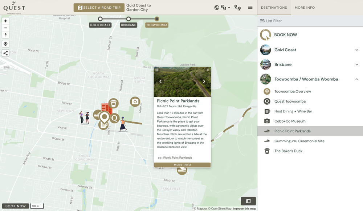This screenshot has width=363, height=211.
Task: Open the Picnic Point Parklands link
Action: (x=178, y=158)
